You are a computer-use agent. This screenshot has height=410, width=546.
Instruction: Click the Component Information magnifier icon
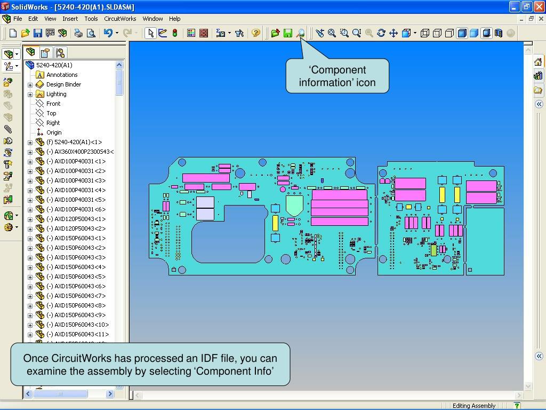click(x=300, y=33)
